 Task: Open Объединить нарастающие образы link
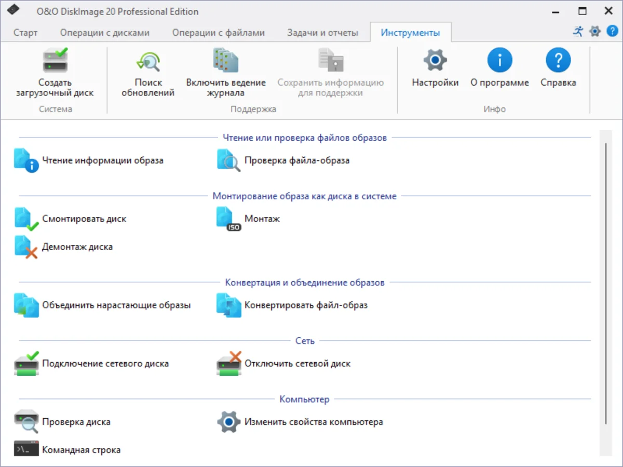coord(116,305)
